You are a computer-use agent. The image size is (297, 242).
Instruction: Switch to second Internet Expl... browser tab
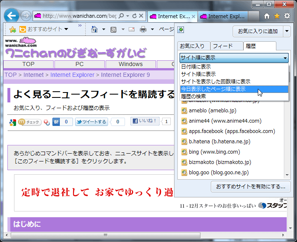223,16
